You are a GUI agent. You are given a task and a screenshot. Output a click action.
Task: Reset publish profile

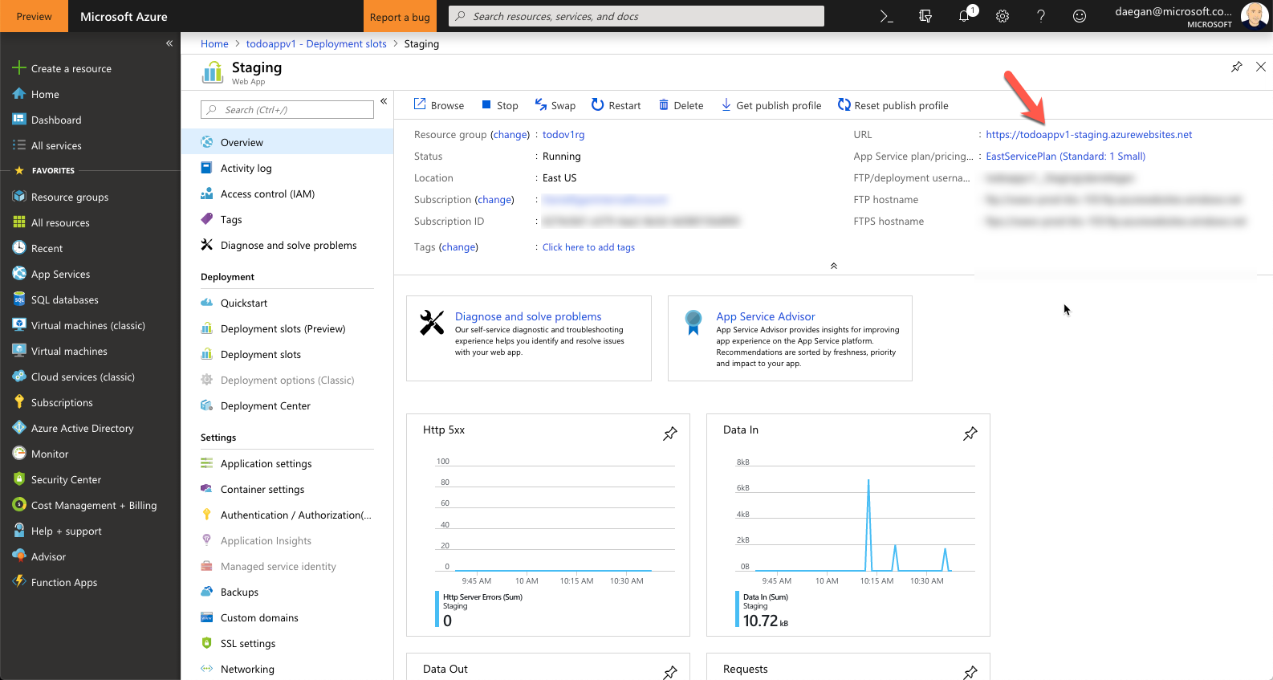click(x=893, y=105)
